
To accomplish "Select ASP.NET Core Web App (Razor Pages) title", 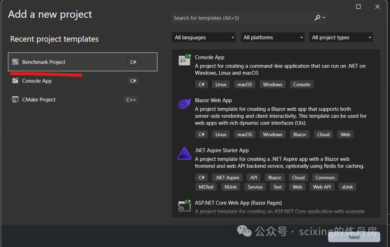I will [238, 203].
